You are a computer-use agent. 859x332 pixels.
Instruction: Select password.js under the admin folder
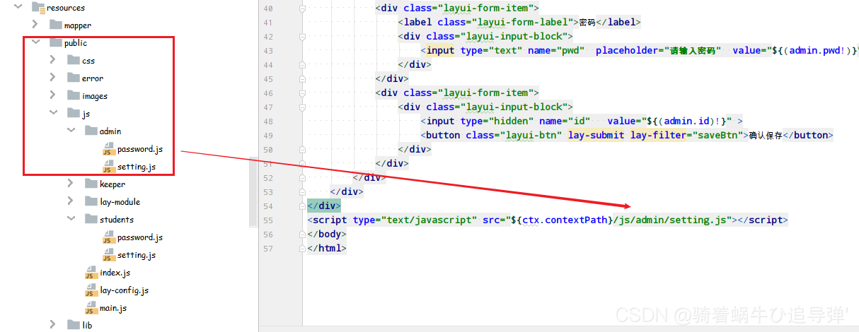click(x=140, y=149)
